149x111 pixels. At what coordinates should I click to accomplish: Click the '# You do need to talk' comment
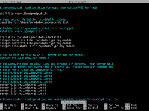click(42, 55)
